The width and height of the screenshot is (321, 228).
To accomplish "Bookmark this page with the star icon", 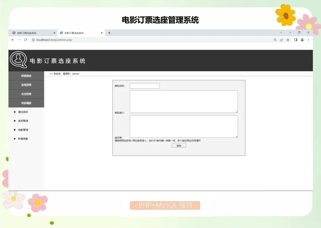I will (x=288, y=40).
